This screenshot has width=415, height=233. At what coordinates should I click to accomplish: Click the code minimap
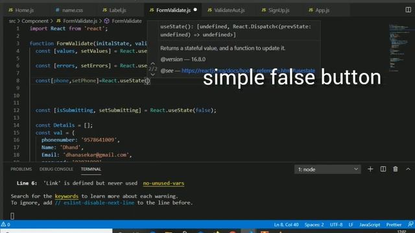click(399, 47)
